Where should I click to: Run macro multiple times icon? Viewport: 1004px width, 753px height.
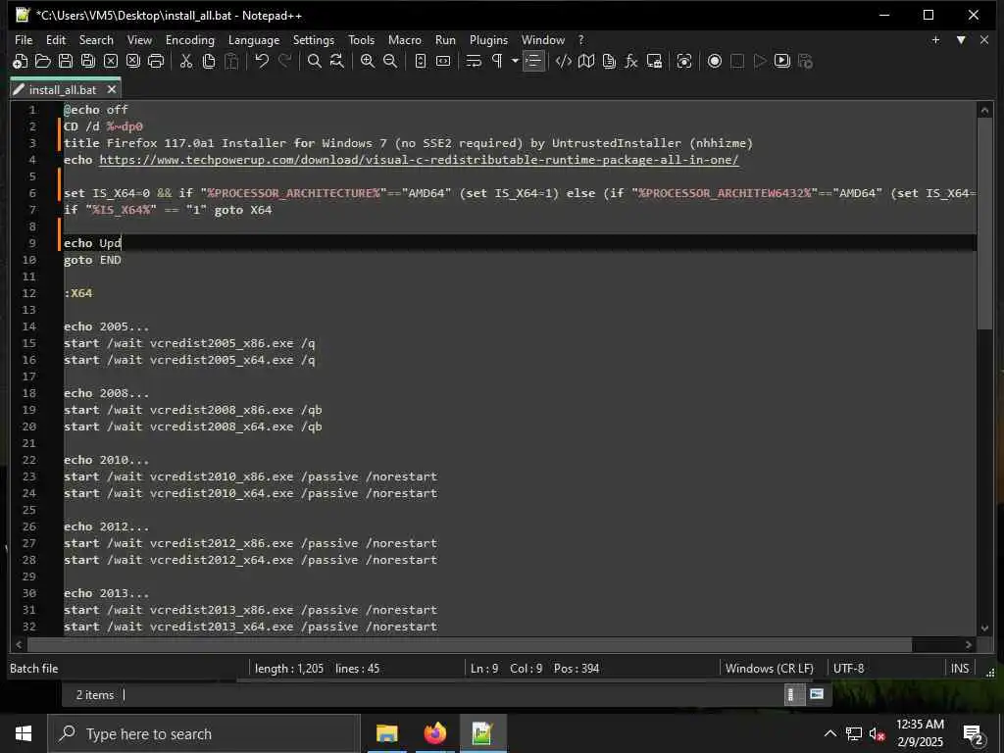(782, 62)
